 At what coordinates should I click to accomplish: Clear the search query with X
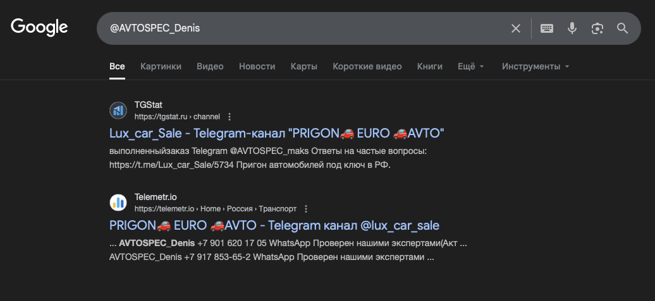[516, 28]
